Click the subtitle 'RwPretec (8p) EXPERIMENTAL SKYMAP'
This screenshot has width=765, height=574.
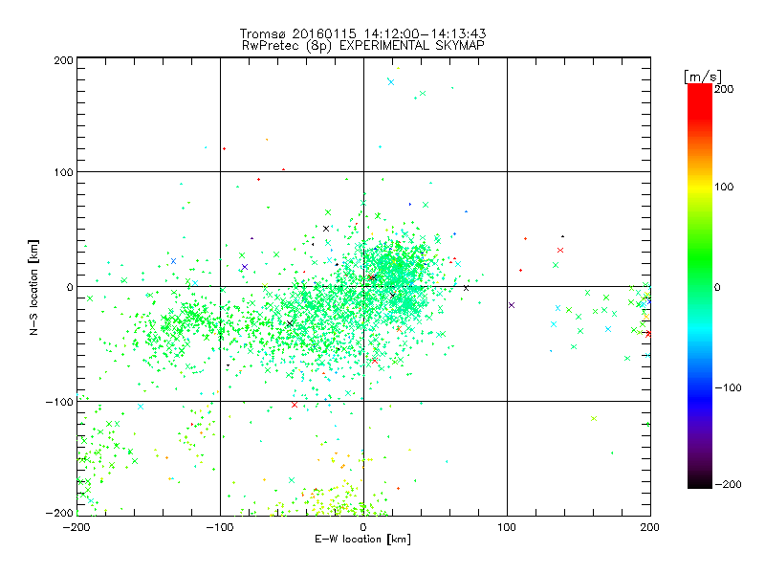point(363,46)
